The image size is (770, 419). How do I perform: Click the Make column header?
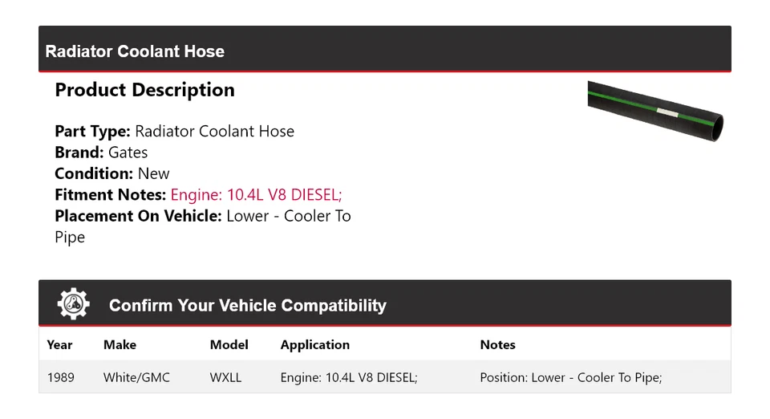point(120,344)
